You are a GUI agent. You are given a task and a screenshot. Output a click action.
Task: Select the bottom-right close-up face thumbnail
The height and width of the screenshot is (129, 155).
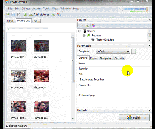coord(41,106)
